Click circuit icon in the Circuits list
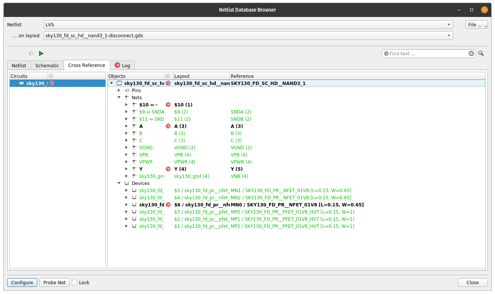The image size is (495, 294). (x=21, y=83)
